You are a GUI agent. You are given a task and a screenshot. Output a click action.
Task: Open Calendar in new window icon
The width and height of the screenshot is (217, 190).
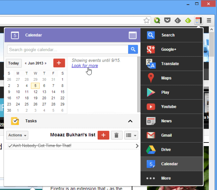click(133, 35)
